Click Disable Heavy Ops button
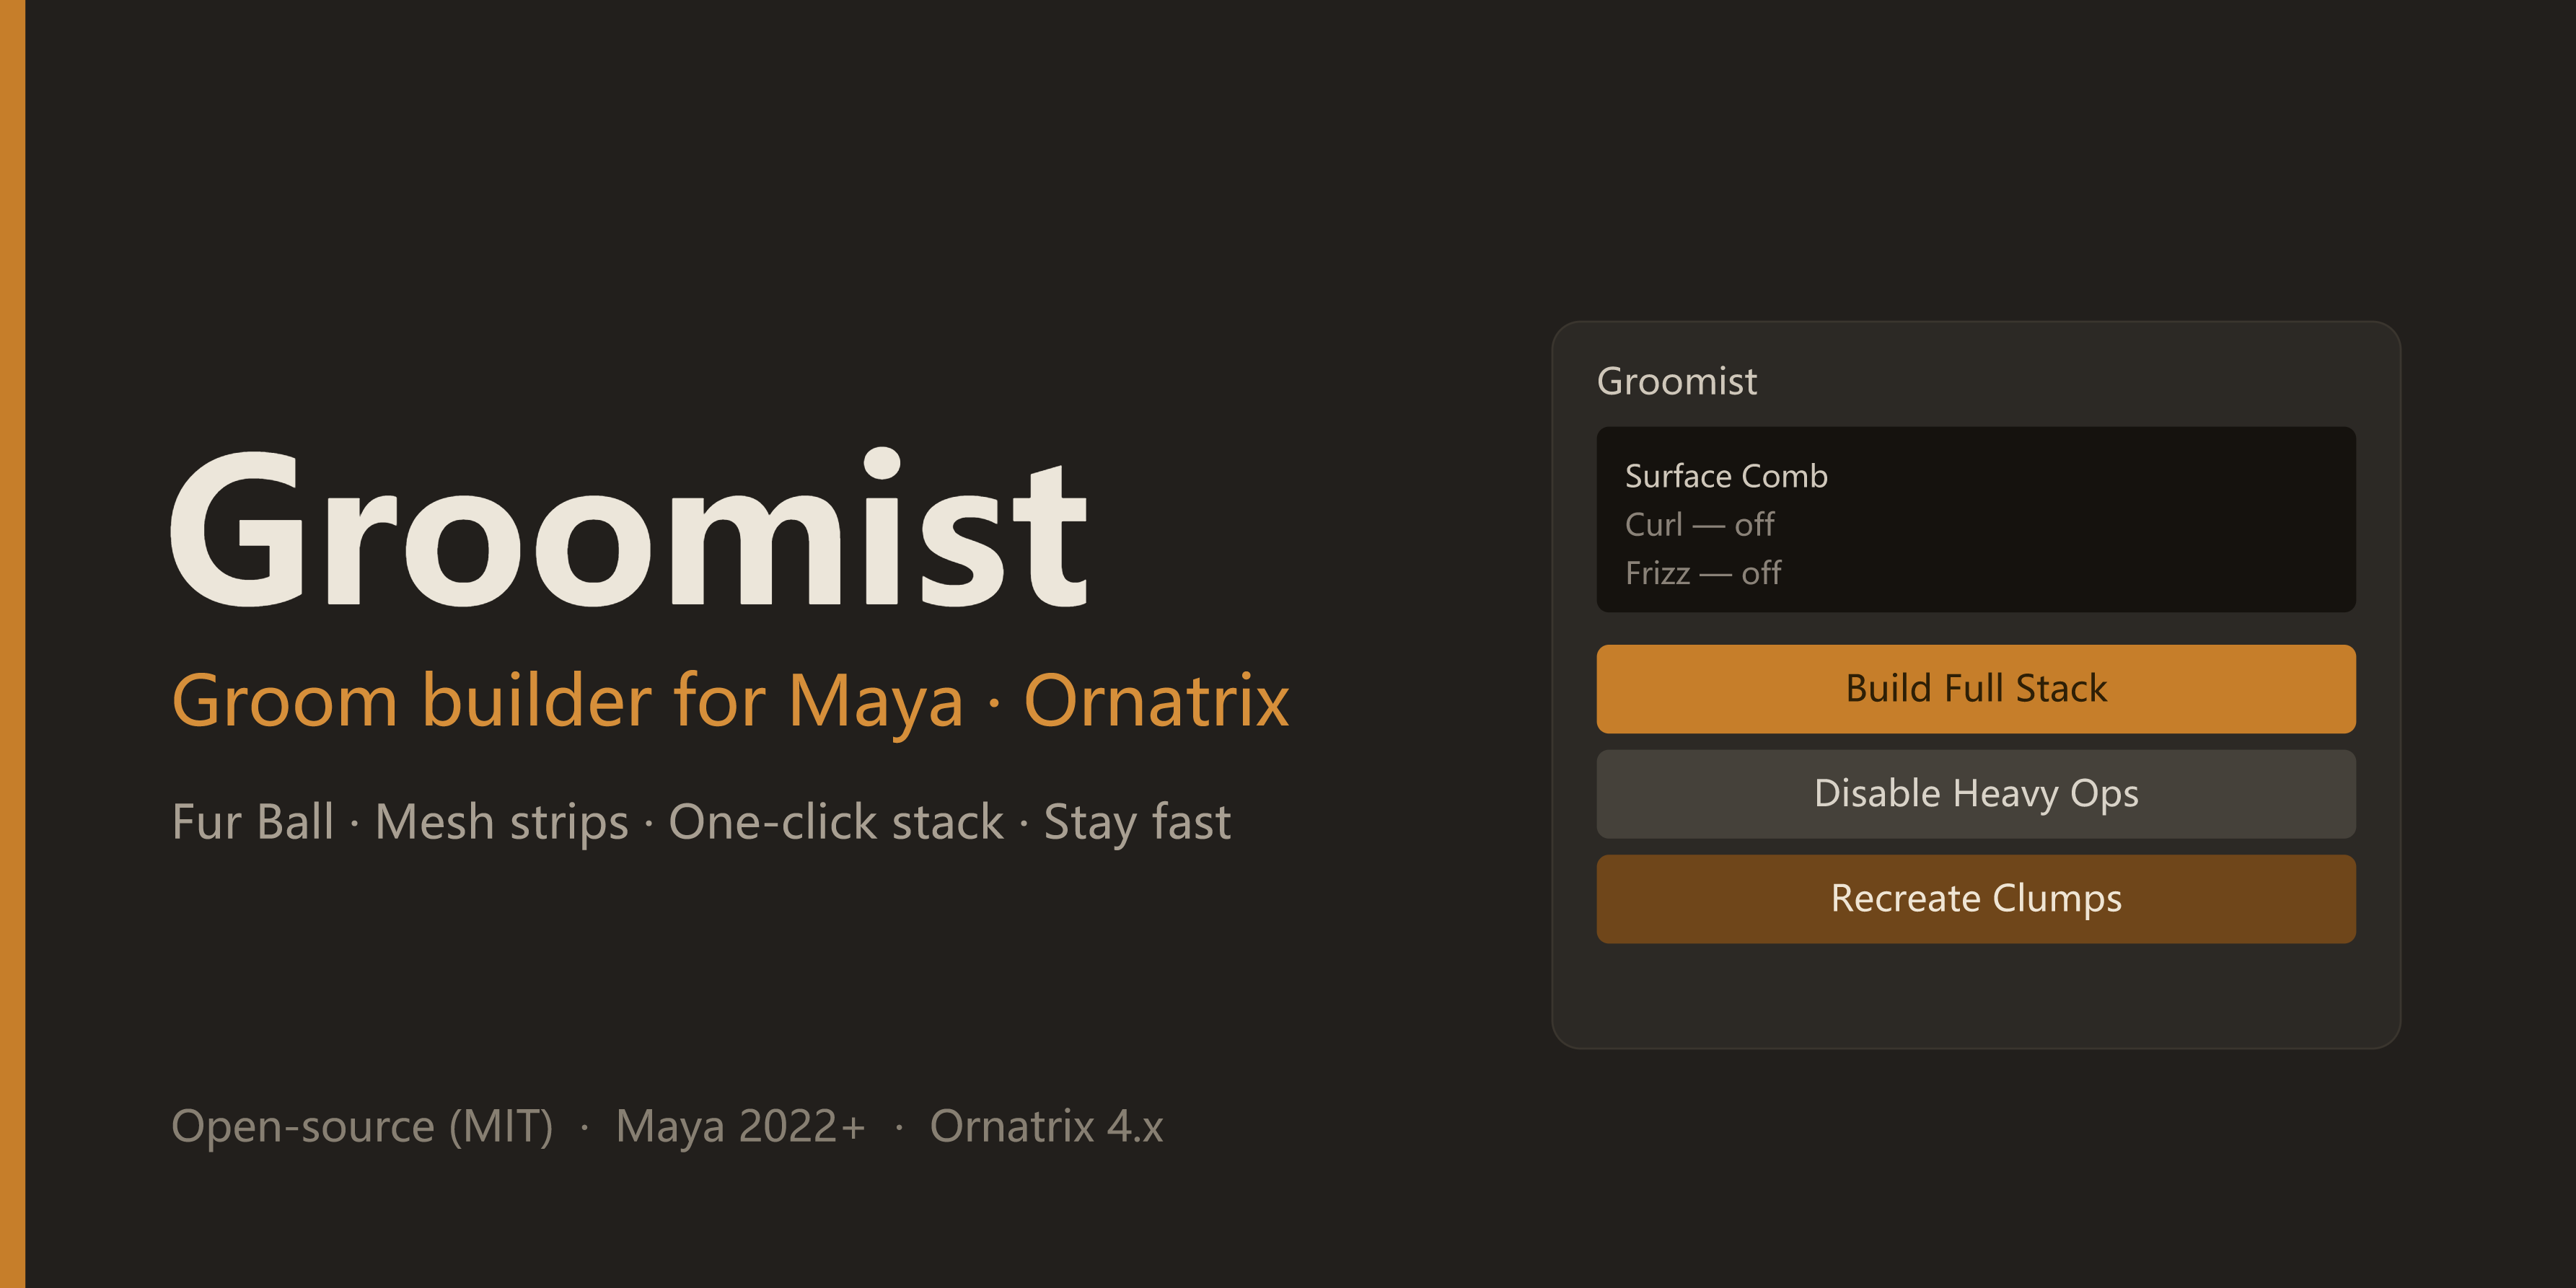Screen dimensions: 2576x1288 point(1976,794)
